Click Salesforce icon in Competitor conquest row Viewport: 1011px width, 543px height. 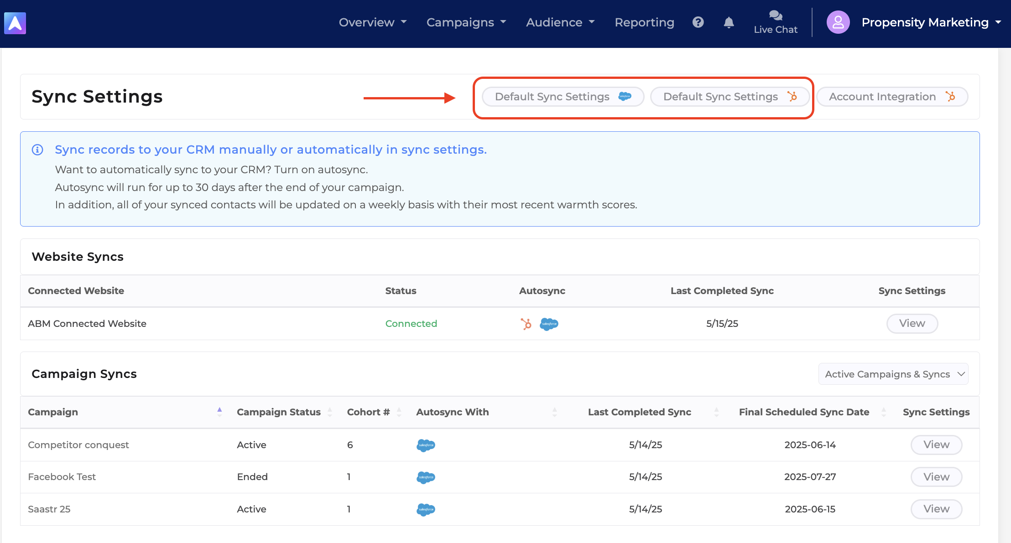[426, 445]
